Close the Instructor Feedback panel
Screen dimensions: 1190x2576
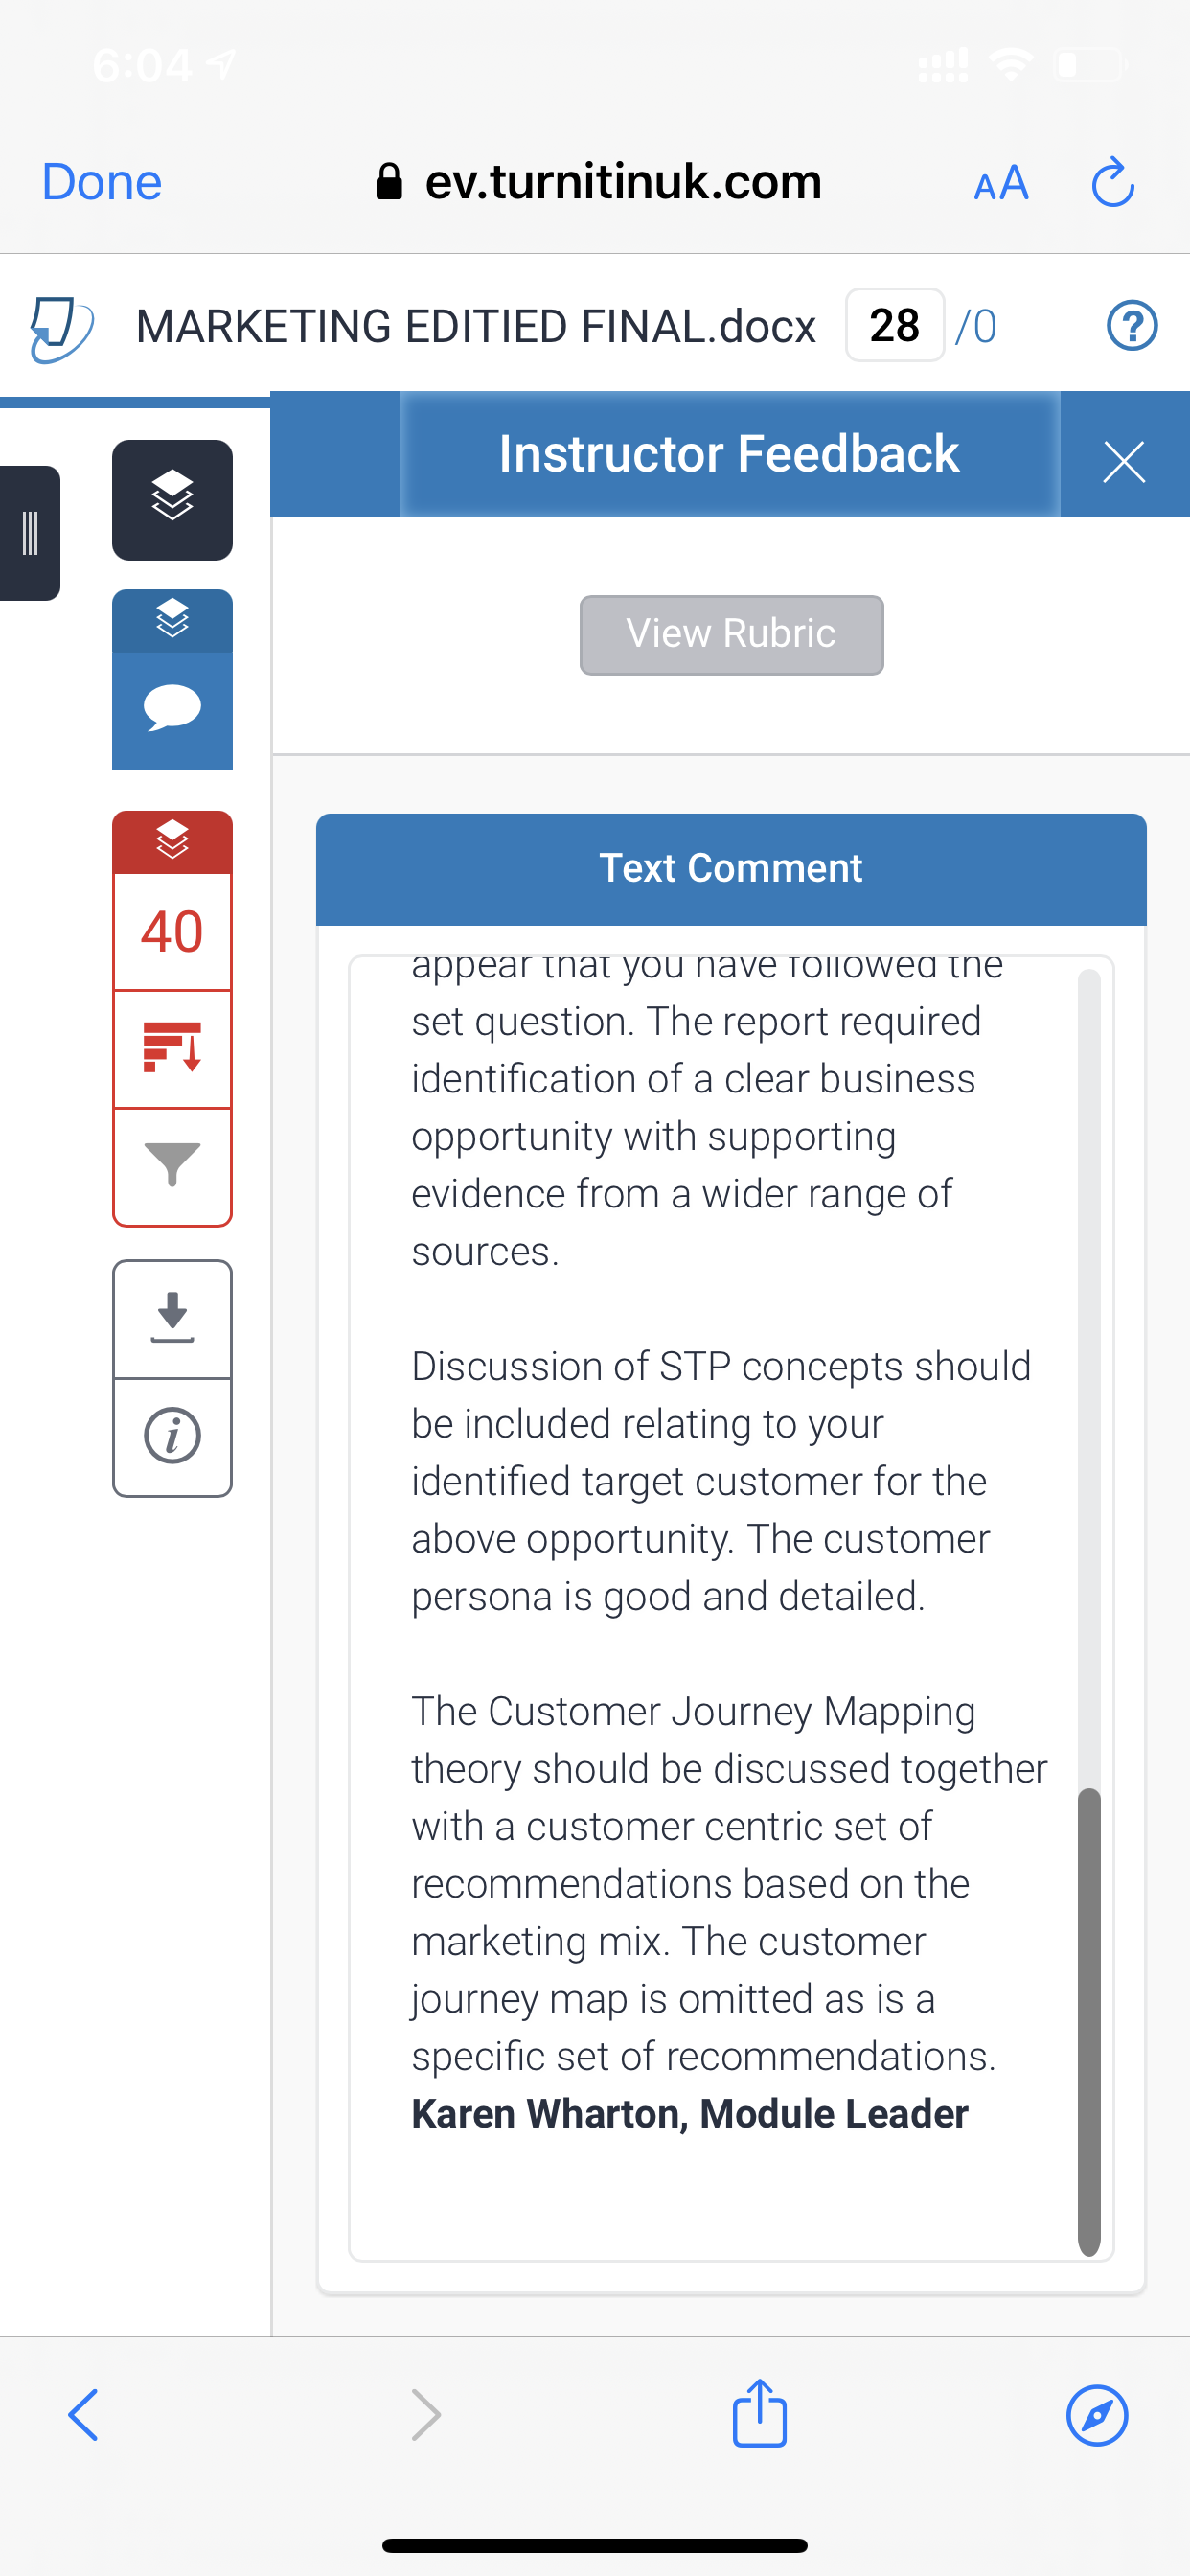click(x=1123, y=460)
